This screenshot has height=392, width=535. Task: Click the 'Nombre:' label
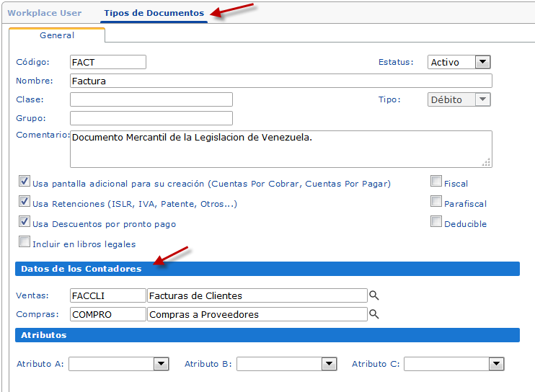coord(35,81)
